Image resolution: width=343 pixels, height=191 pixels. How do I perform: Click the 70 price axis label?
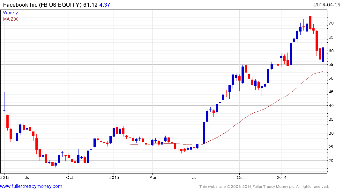point(331,23)
